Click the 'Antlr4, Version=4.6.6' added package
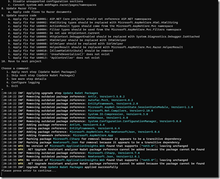Viewport: 220px width, 179px height. [x=87, y=125]
